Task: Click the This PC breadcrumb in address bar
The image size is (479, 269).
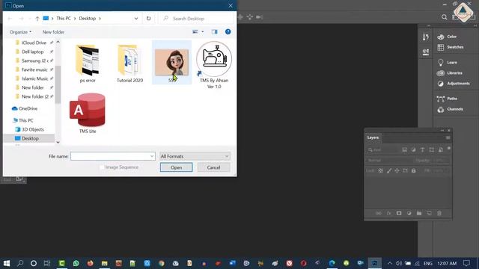Action: [64, 18]
